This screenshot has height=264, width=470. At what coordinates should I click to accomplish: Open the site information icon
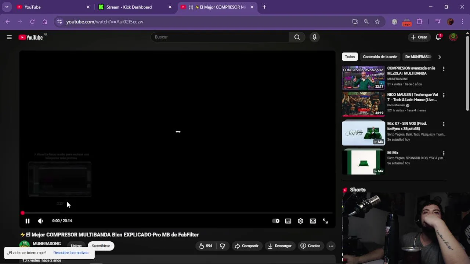[59, 22]
